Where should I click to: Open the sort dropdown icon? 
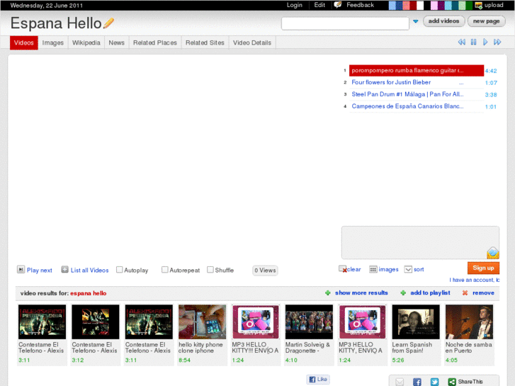(408, 269)
